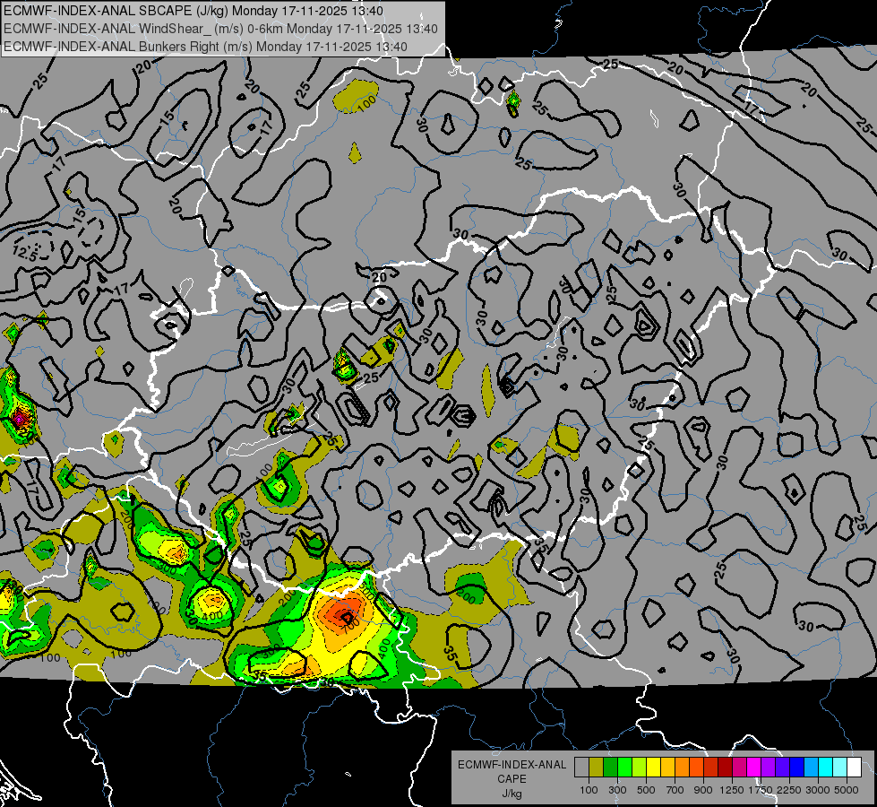The image size is (877, 807).
Task: Select the pure yellow legend swatch
Action: [x=654, y=767]
